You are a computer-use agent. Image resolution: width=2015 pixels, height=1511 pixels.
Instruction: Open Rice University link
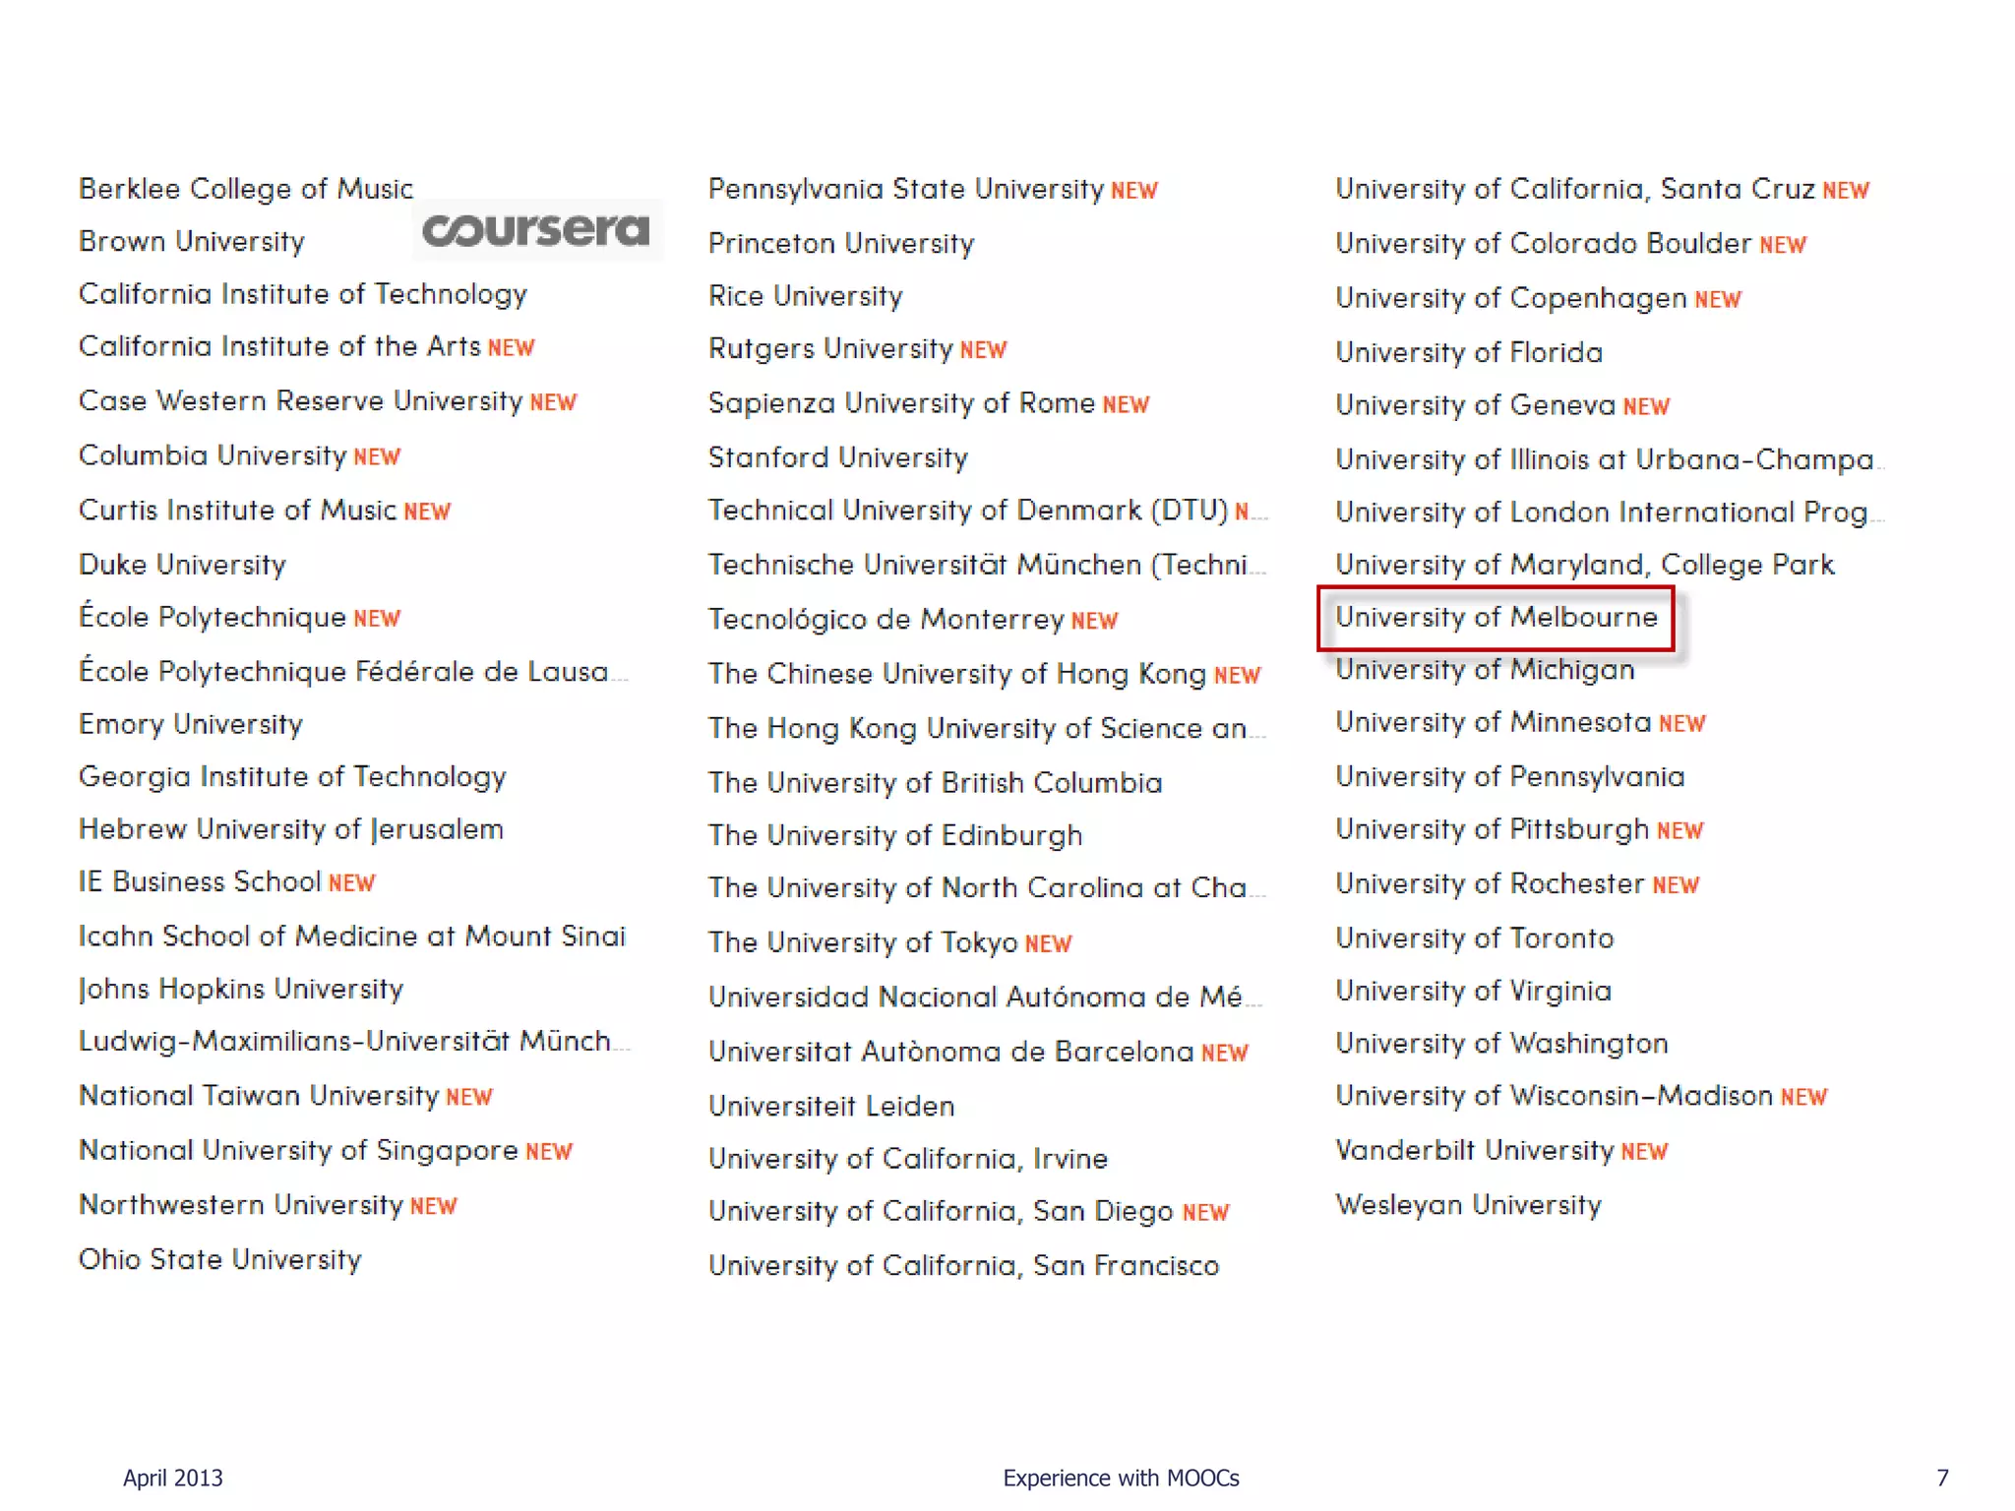tap(806, 297)
